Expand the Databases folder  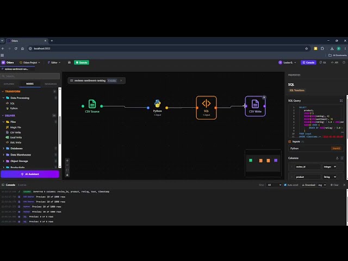4,148
